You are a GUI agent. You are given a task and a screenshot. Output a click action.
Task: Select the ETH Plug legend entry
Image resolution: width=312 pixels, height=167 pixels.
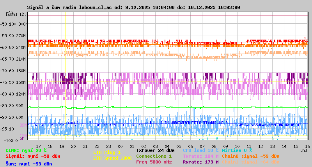click(107, 152)
